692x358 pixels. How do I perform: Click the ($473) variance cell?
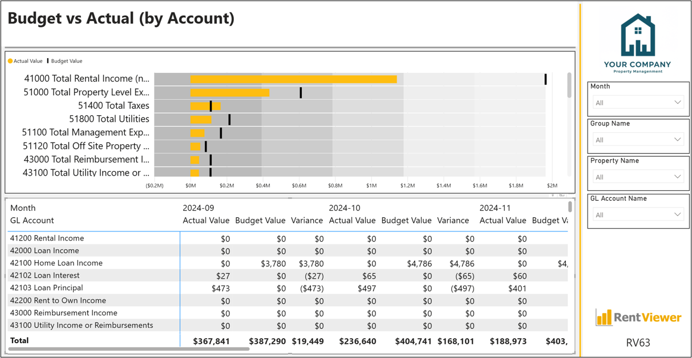point(311,288)
